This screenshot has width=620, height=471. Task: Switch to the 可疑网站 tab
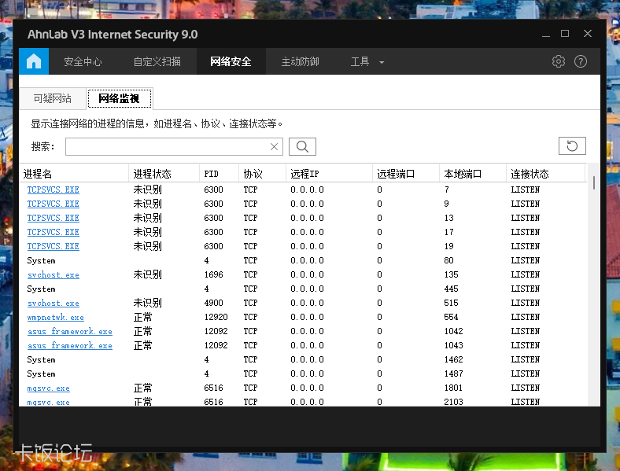click(x=52, y=98)
